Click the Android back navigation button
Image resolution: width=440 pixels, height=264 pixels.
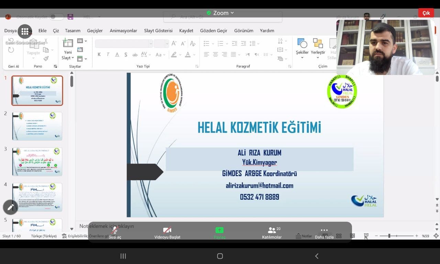point(317,256)
